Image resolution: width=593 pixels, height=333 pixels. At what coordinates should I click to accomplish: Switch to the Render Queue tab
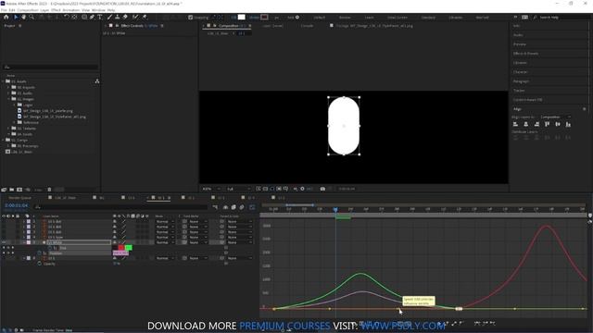click(19, 198)
